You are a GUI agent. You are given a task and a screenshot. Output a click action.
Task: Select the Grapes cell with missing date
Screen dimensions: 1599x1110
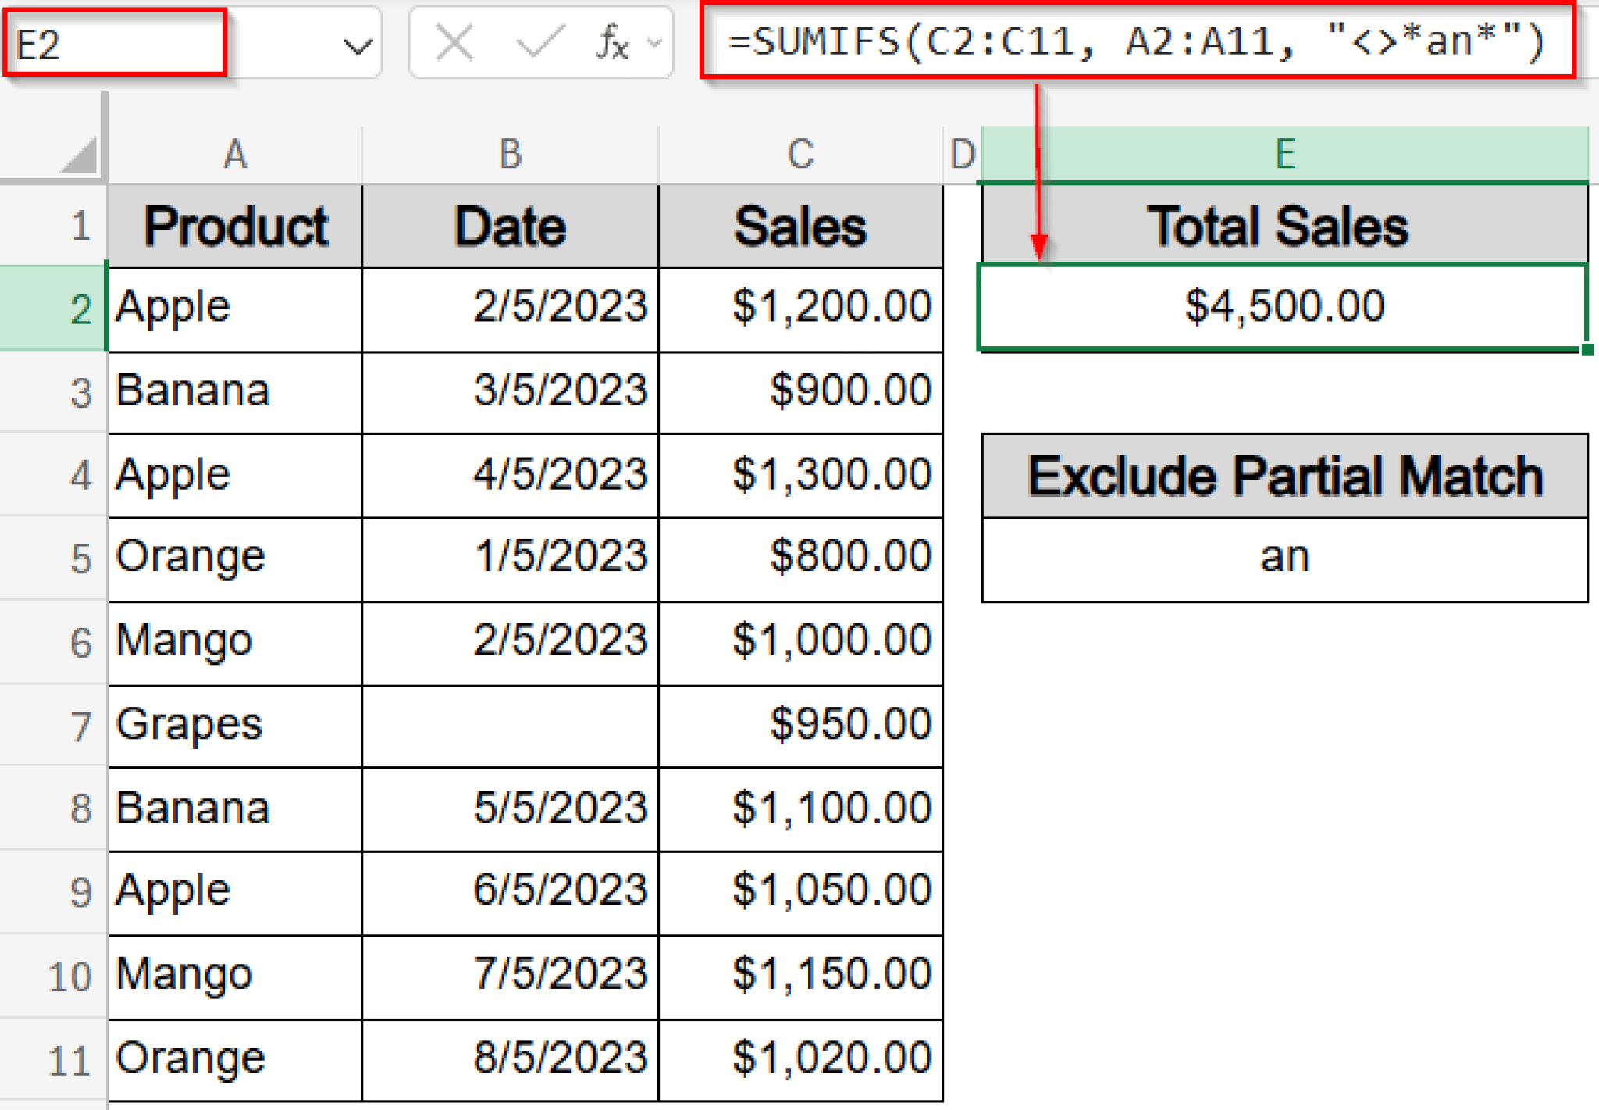pyautogui.click(x=187, y=724)
